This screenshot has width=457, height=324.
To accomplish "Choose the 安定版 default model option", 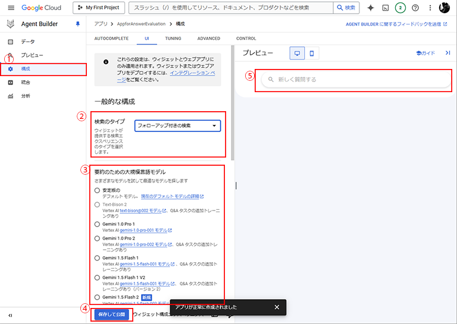I will tap(97, 190).
